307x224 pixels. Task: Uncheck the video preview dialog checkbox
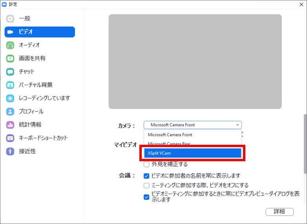pyautogui.click(x=146, y=197)
